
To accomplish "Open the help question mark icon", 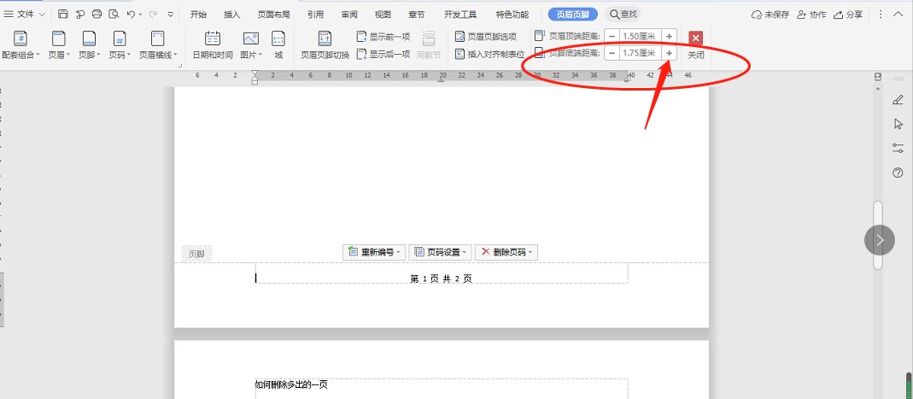I will pyautogui.click(x=898, y=173).
